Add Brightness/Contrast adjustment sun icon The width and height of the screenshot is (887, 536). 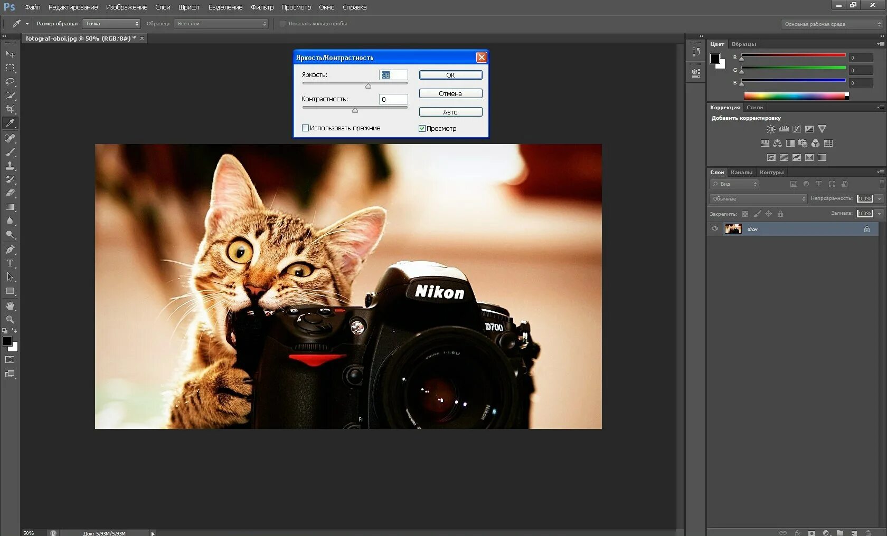771,129
